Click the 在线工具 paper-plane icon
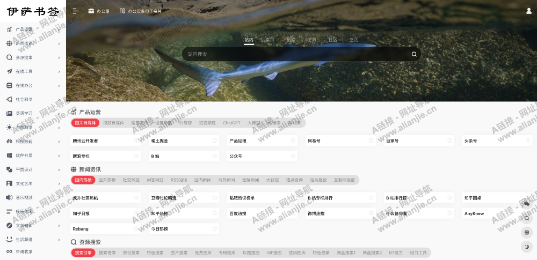537x260 pixels. coord(9,71)
